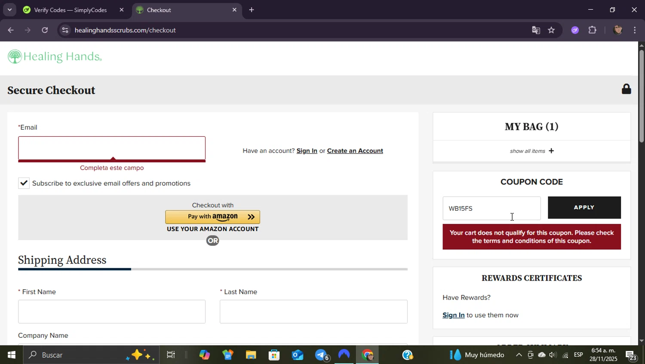
Task: Click the address bar URL
Action: (x=125, y=30)
